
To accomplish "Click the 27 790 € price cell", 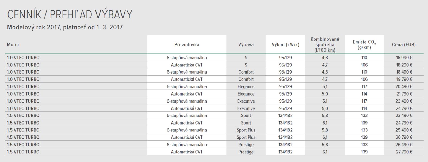I will coord(404,152).
